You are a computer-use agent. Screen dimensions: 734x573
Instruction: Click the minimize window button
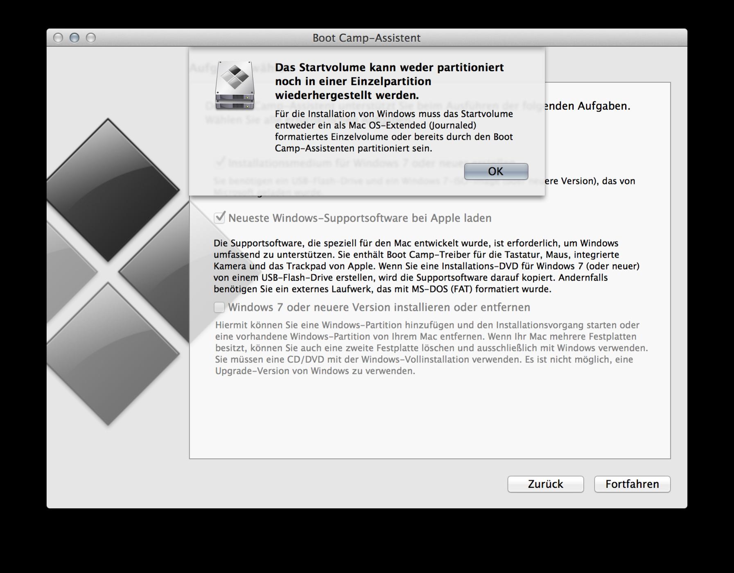75,38
